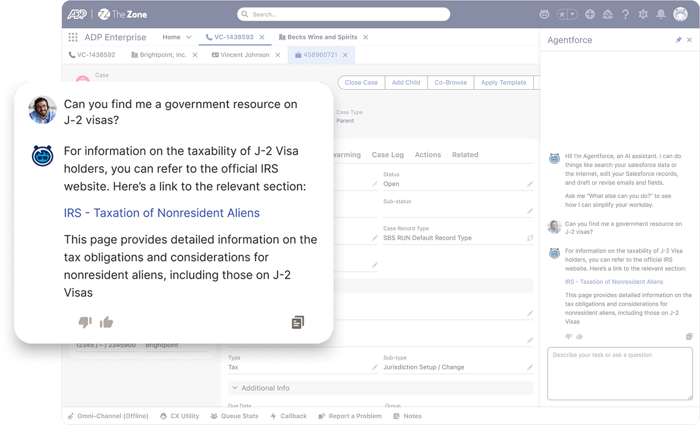
Task: Click thumbs up in Agentforce panel
Action: pyautogui.click(x=579, y=336)
